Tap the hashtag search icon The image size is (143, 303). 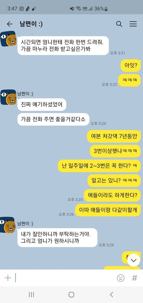click(135, 278)
